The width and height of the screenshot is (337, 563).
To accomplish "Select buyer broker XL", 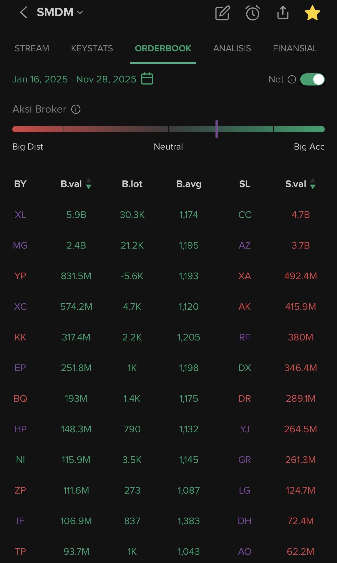I will click(20, 215).
